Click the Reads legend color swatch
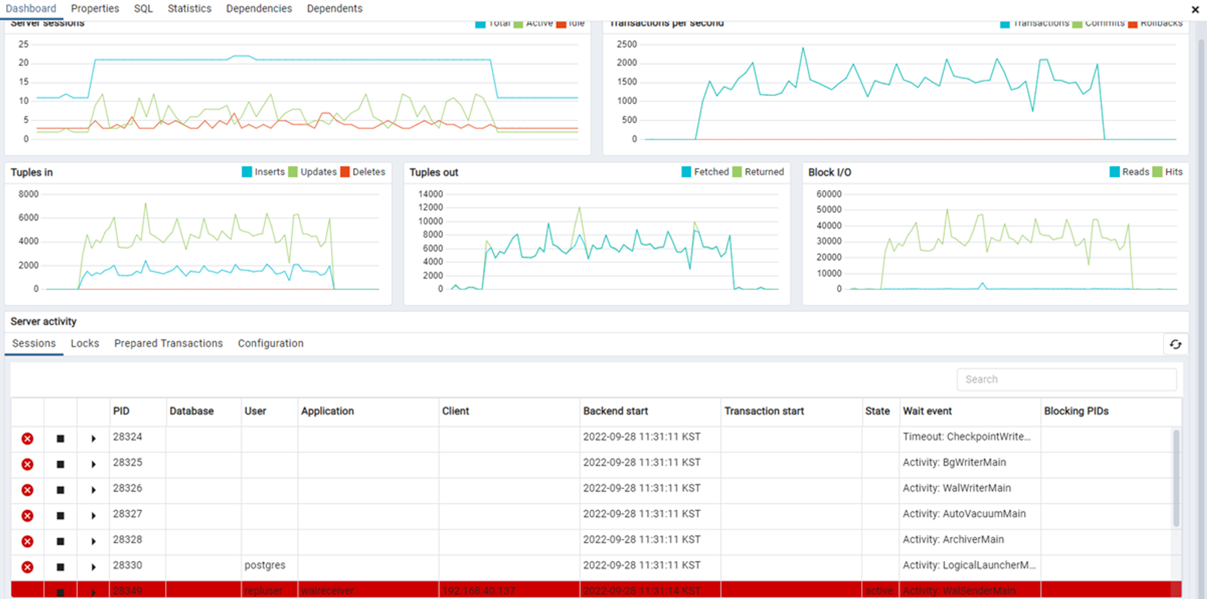The image size is (1207, 599). coord(1115,172)
